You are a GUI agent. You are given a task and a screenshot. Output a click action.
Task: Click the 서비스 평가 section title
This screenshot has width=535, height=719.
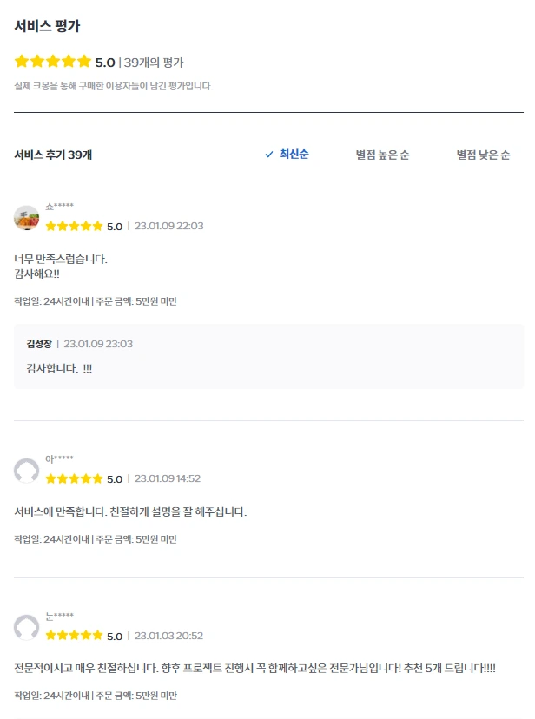[x=47, y=26]
